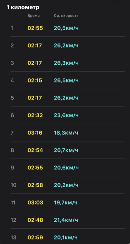Select the 20,6км/ч speed in row 9
Image resolution: width=130 pixels, height=244 pixels.
click(x=66, y=167)
